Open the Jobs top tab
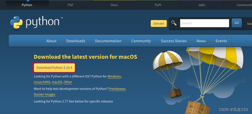The image size is (252, 114). pos(201,5)
